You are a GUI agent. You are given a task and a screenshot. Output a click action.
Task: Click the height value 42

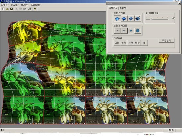tap(173, 18)
